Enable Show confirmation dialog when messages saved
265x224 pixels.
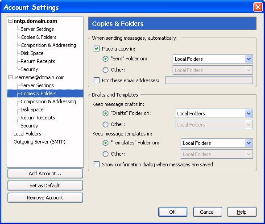(96, 164)
